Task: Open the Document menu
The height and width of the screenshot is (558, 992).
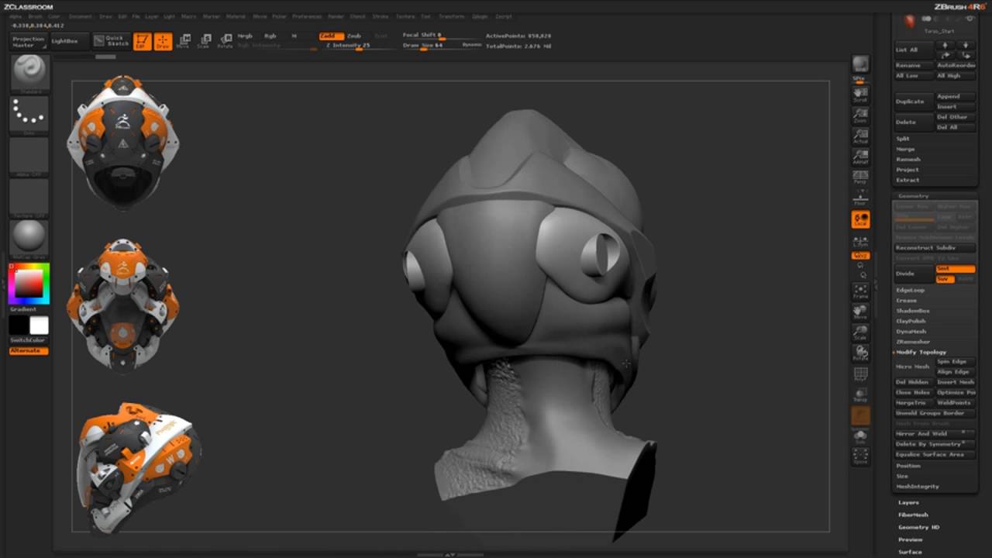Action: [80, 16]
